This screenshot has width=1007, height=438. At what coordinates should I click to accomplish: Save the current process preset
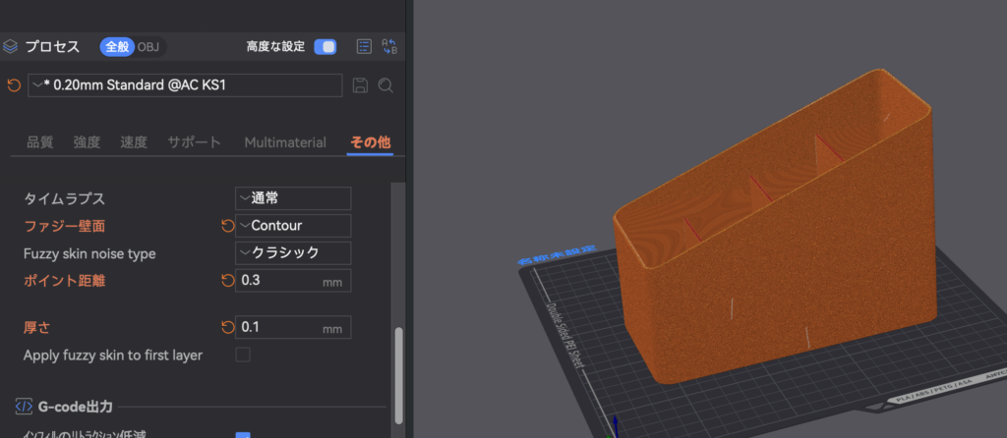pyautogui.click(x=360, y=85)
